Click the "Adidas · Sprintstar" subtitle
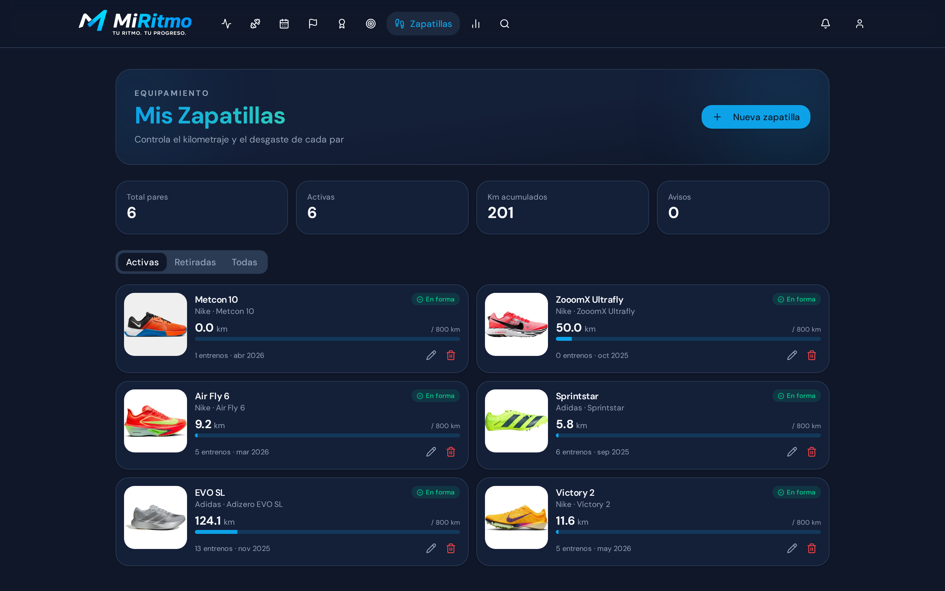Screen dimensions: 945x591 coord(590,408)
